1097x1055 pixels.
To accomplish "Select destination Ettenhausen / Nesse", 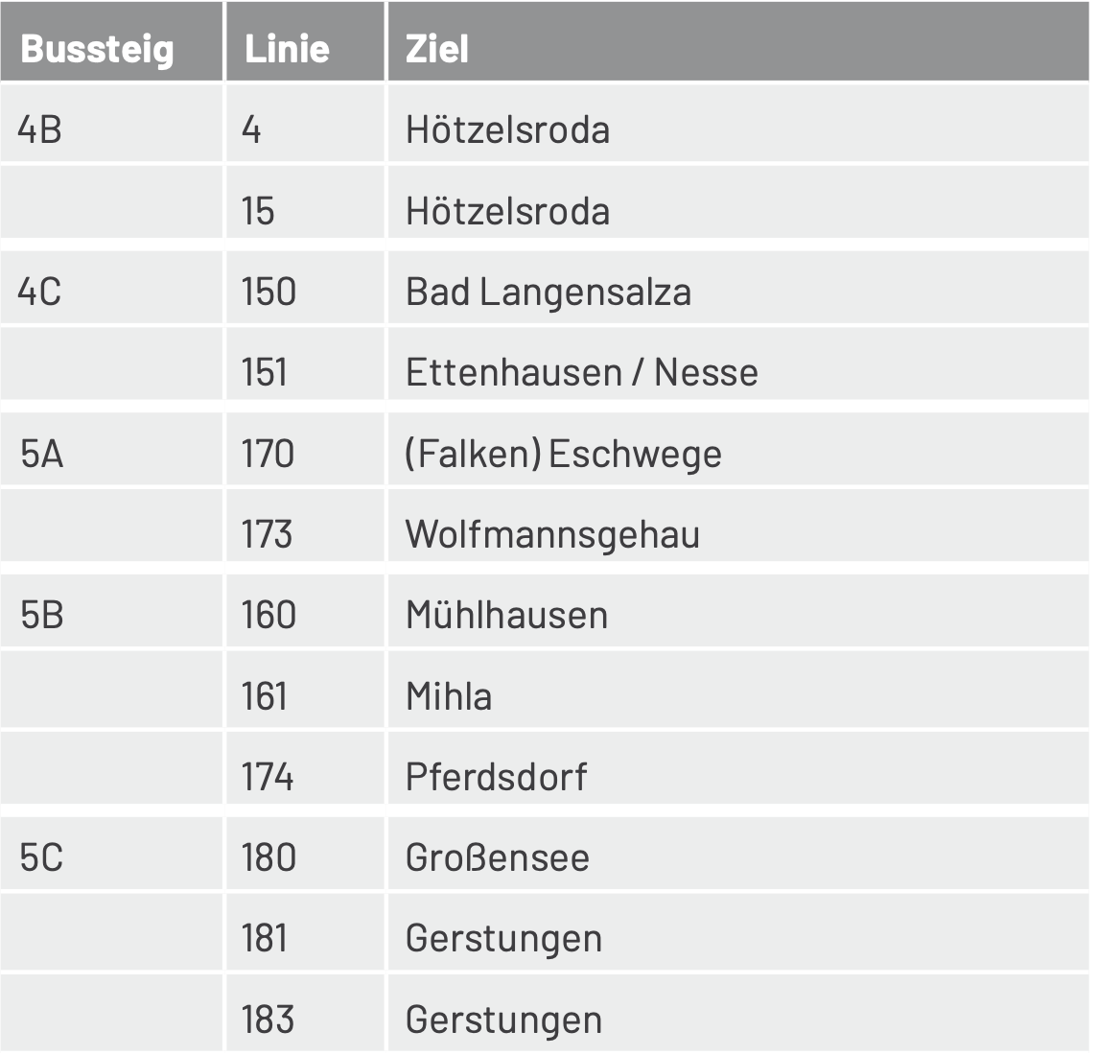I will [x=582, y=371].
